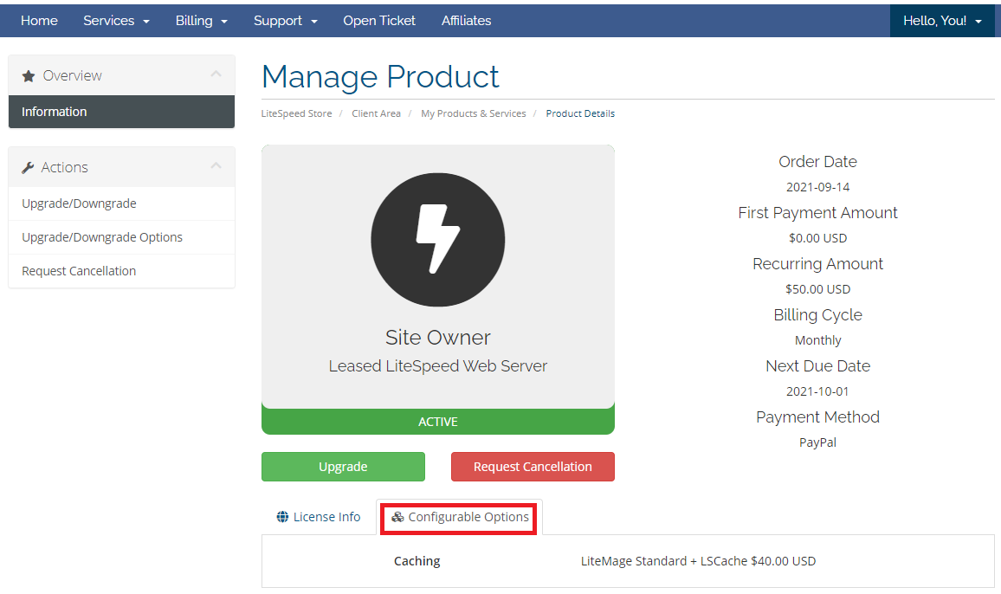
Task: Click Request Cancellation in Actions sidebar
Action: pyautogui.click(x=121, y=271)
